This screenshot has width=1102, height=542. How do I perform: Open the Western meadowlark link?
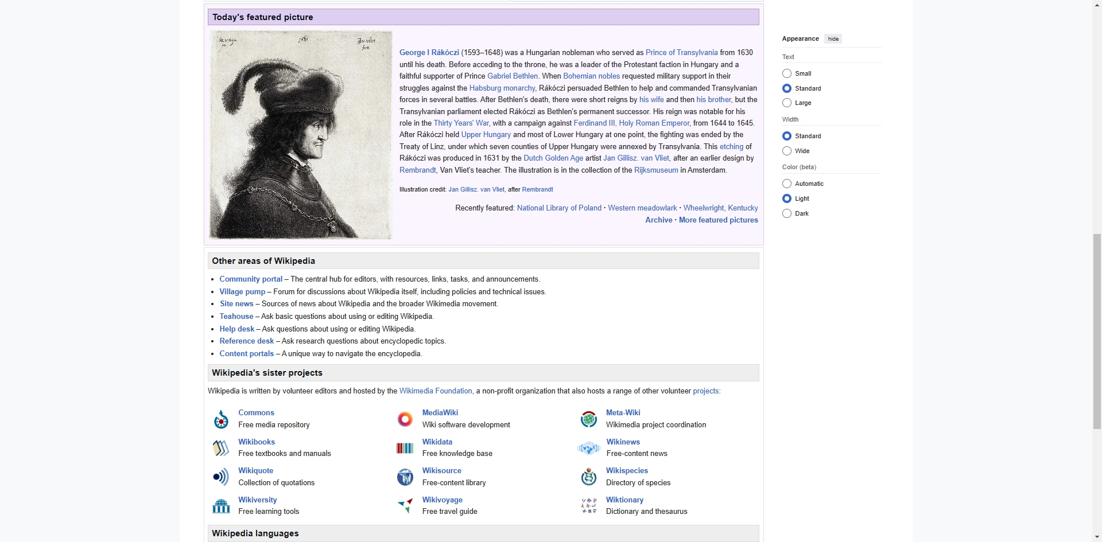[642, 208]
